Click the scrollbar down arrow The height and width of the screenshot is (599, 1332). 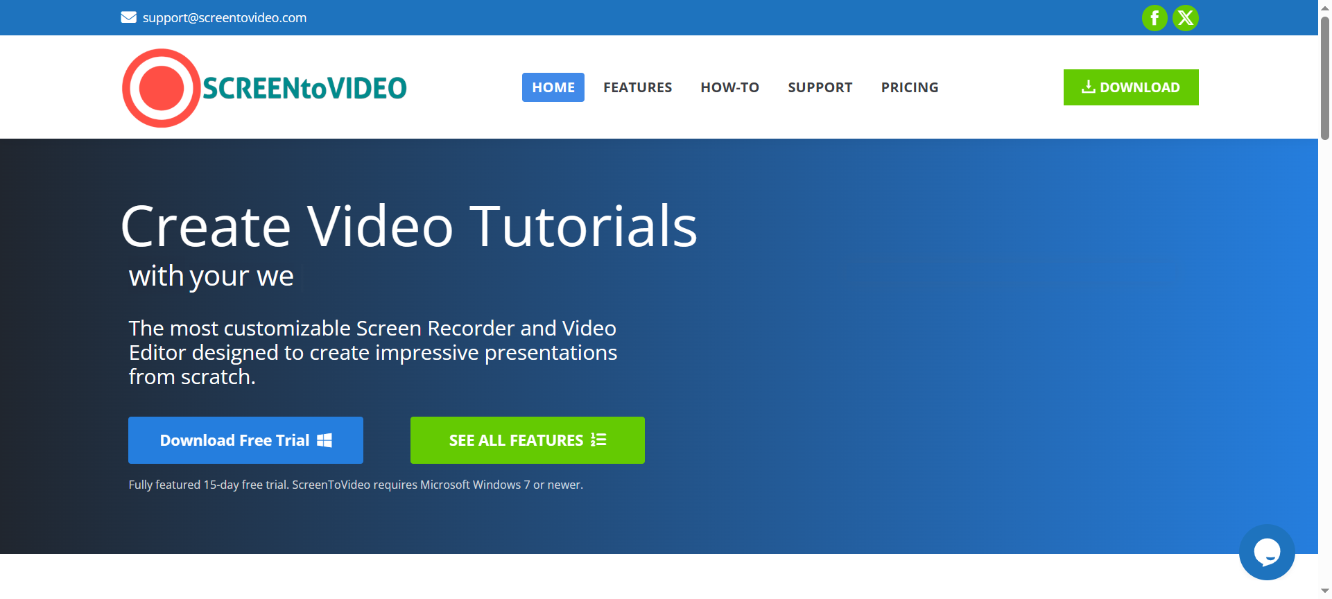(x=1325, y=591)
